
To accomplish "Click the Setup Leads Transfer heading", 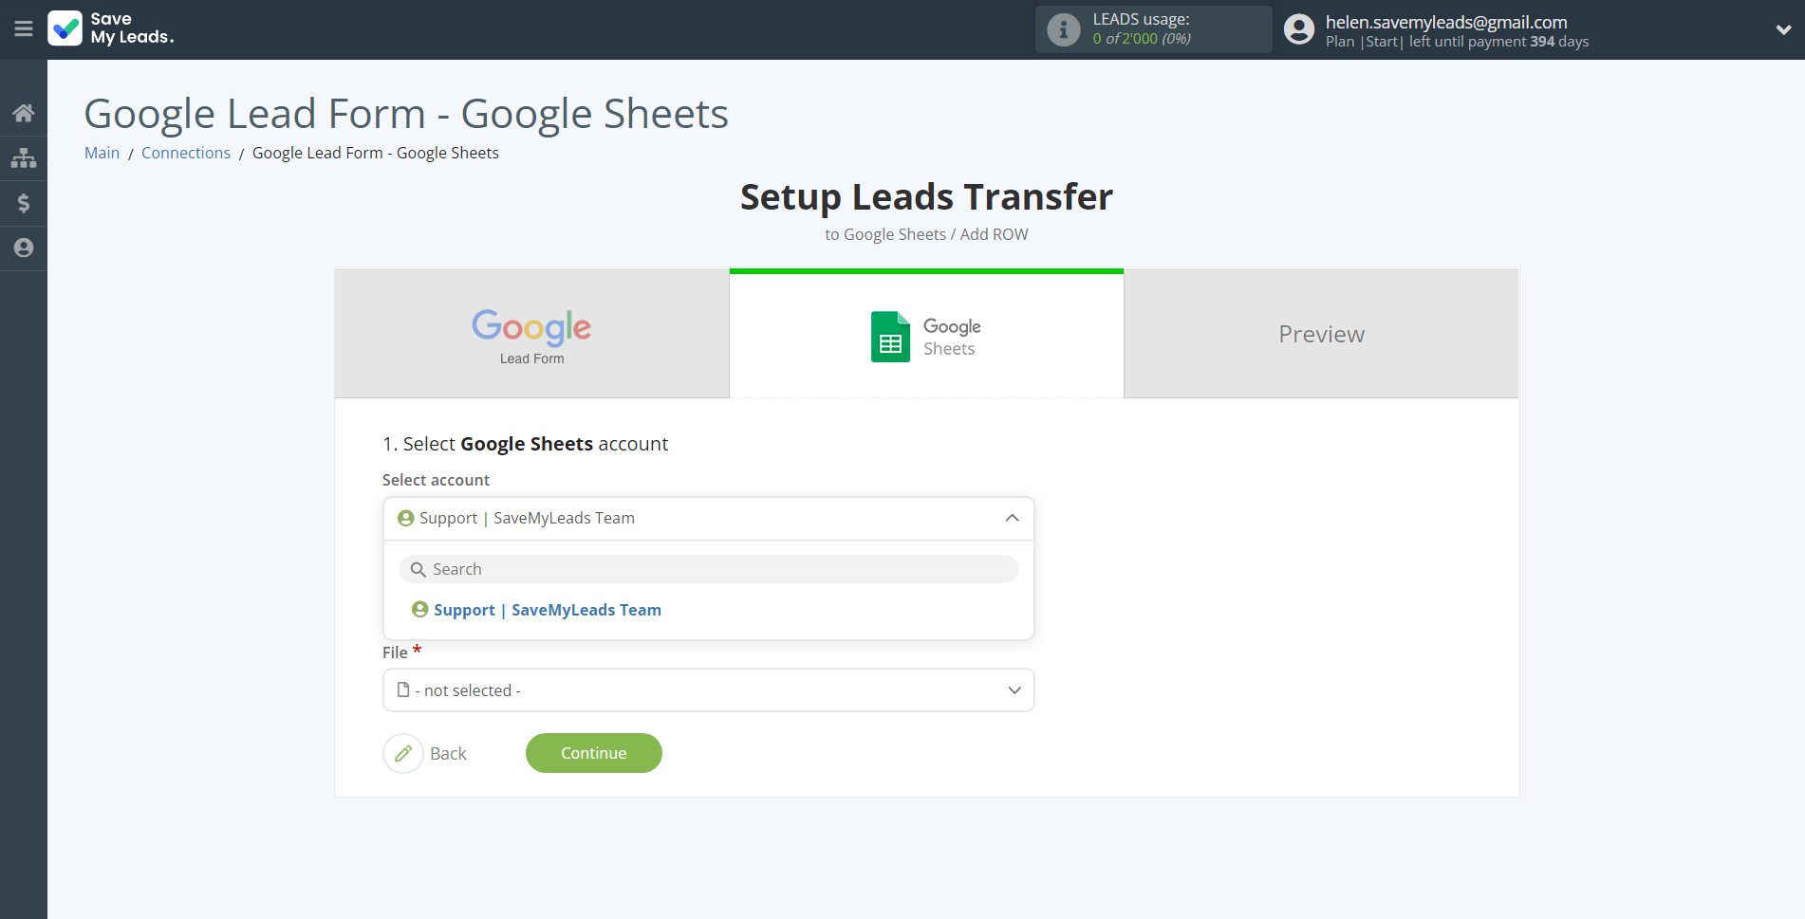I will (926, 196).
